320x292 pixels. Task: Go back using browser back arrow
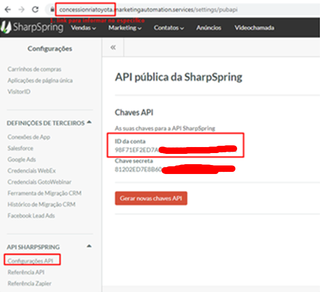[8, 9]
